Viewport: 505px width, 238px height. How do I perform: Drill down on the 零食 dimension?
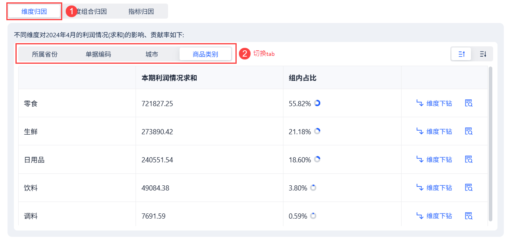(434, 103)
